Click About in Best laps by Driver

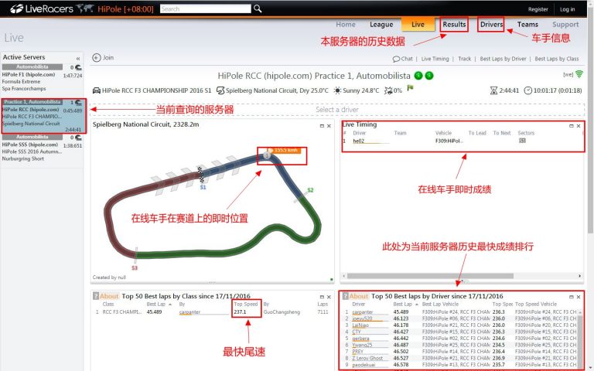(x=358, y=296)
